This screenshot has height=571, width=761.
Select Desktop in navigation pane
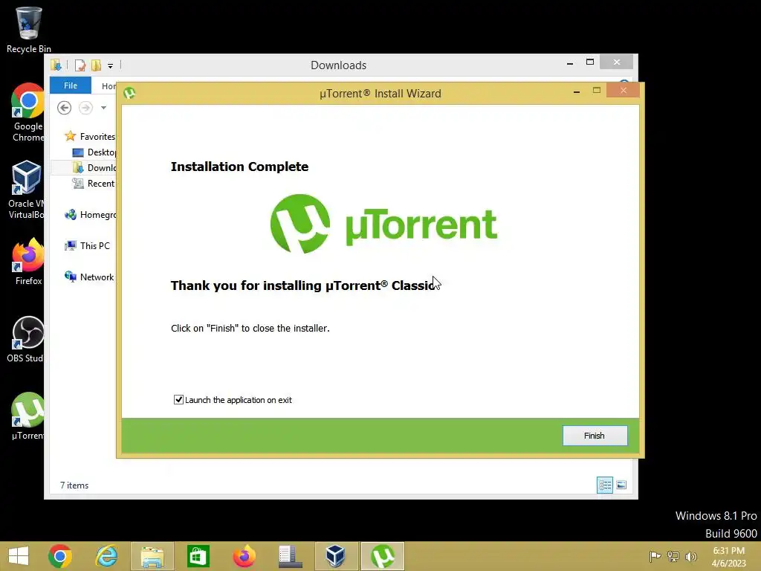coord(94,152)
